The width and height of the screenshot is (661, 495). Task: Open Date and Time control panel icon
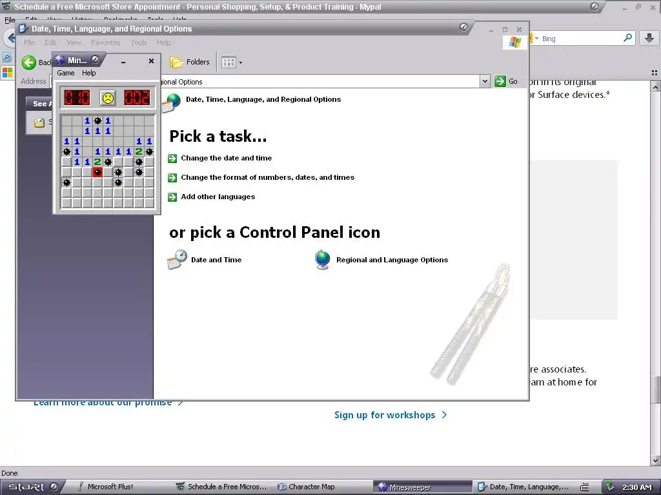click(177, 260)
